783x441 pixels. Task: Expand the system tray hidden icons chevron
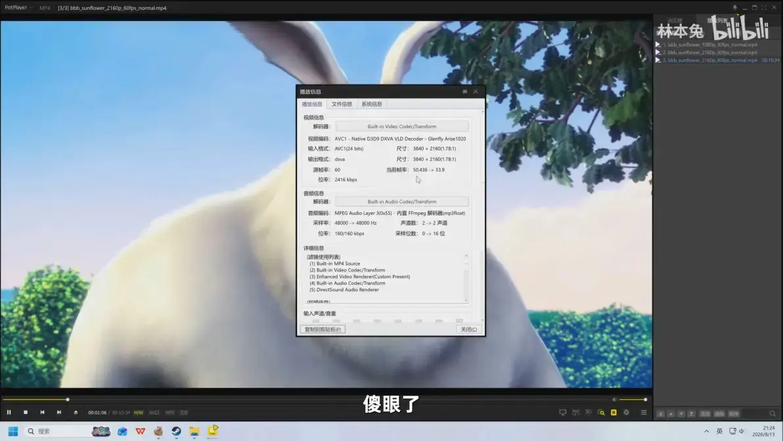pyautogui.click(x=706, y=432)
